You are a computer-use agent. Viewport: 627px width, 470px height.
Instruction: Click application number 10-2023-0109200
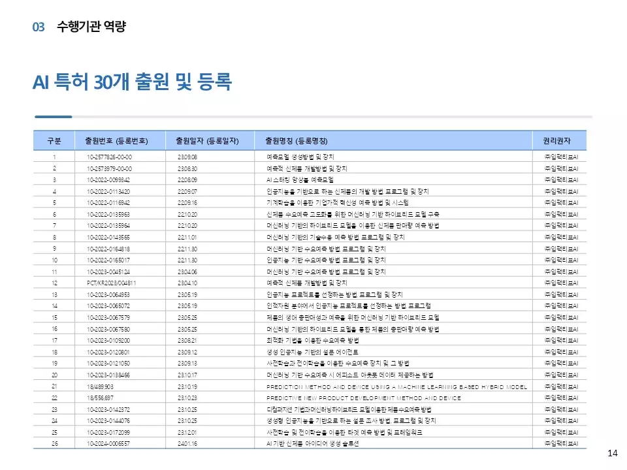click(108, 340)
